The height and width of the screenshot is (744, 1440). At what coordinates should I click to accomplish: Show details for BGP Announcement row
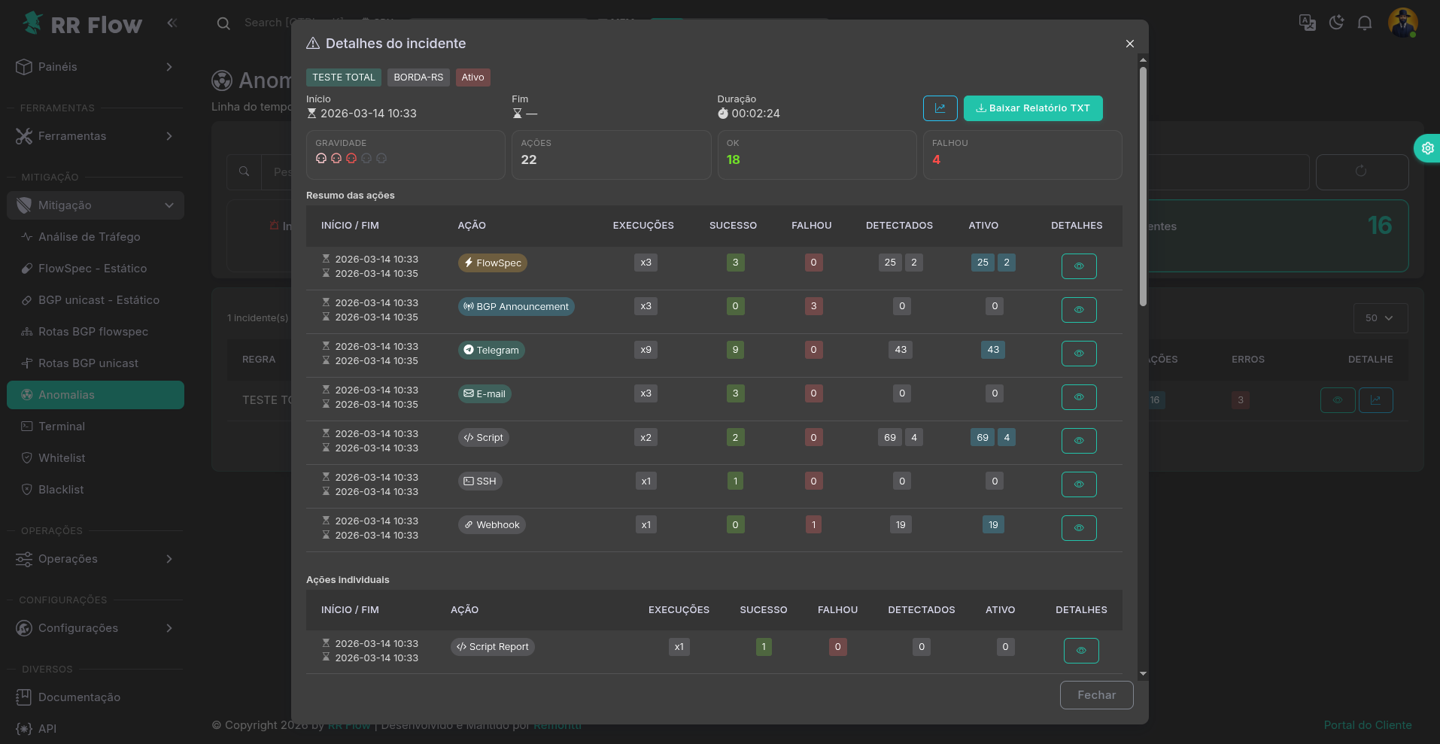point(1078,310)
